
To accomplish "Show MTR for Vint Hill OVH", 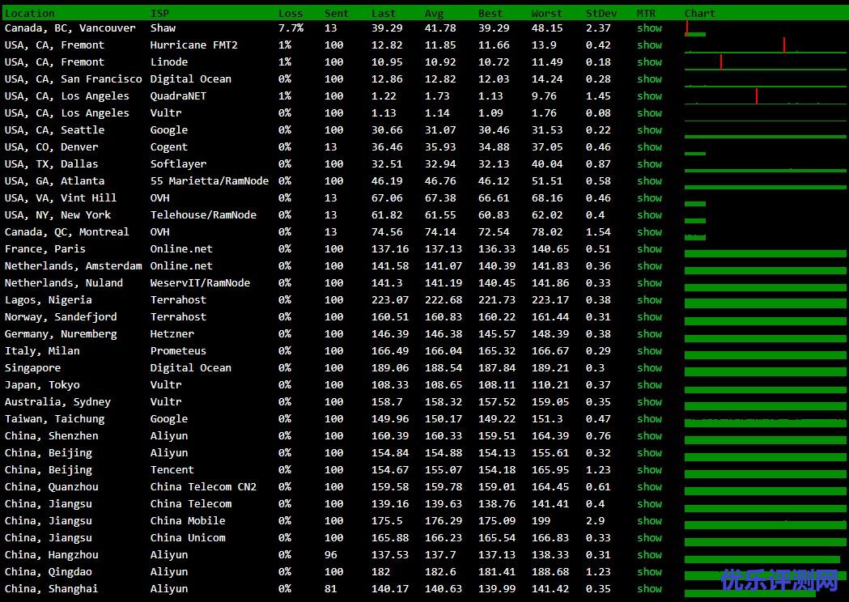I will tap(649, 198).
